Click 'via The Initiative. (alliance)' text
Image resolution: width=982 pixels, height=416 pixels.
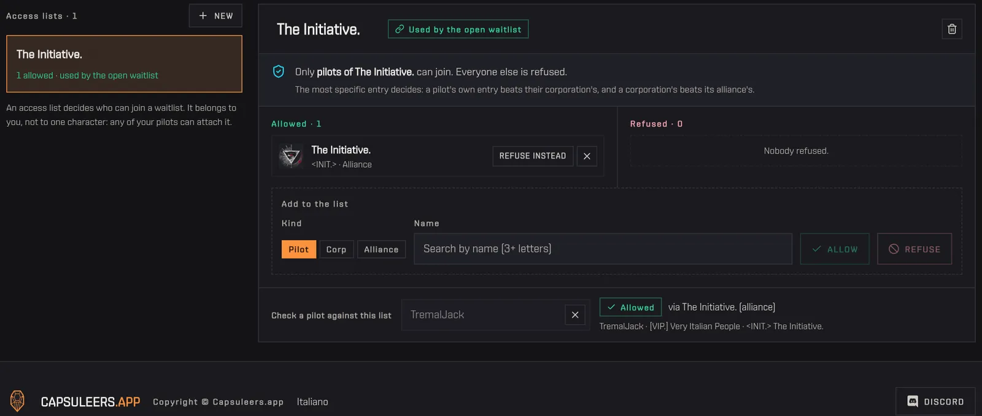(722, 307)
